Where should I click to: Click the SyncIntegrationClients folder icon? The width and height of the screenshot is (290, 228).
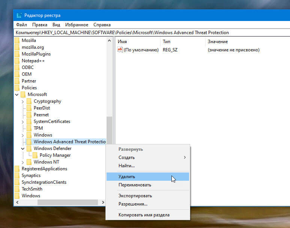tap(17, 182)
